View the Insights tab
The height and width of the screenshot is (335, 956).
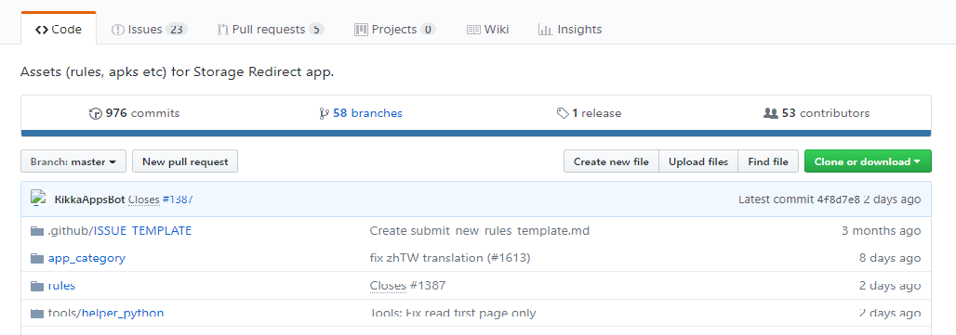pos(570,29)
